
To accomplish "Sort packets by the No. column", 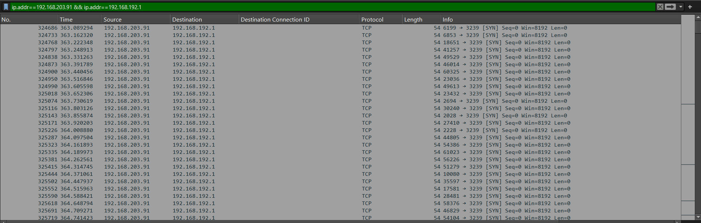I will click(x=29, y=20).
